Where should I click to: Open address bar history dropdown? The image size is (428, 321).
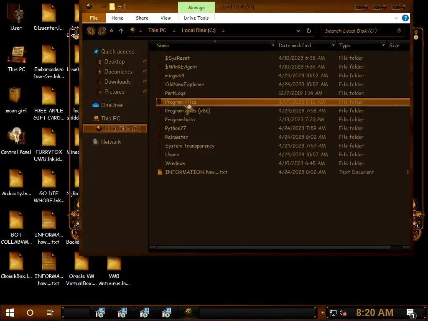[298, 31]
